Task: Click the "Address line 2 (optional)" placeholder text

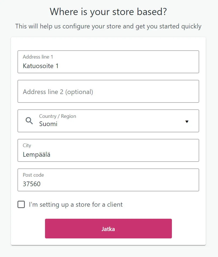Action: pos(58,92)
